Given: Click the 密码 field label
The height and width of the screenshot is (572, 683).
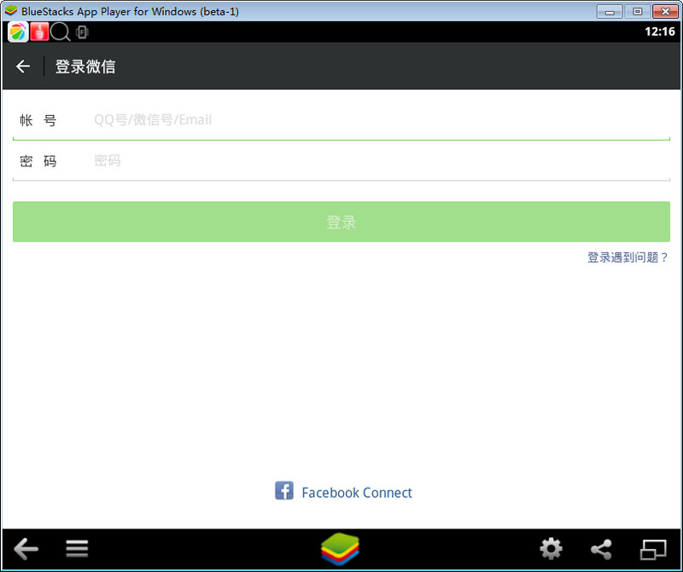Looking at the screenshot, I should 38,161.
